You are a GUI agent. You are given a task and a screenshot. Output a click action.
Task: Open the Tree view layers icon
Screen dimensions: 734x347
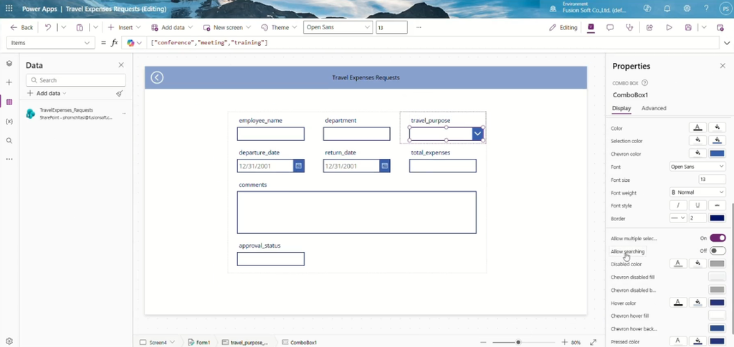[x=9, y=63]
